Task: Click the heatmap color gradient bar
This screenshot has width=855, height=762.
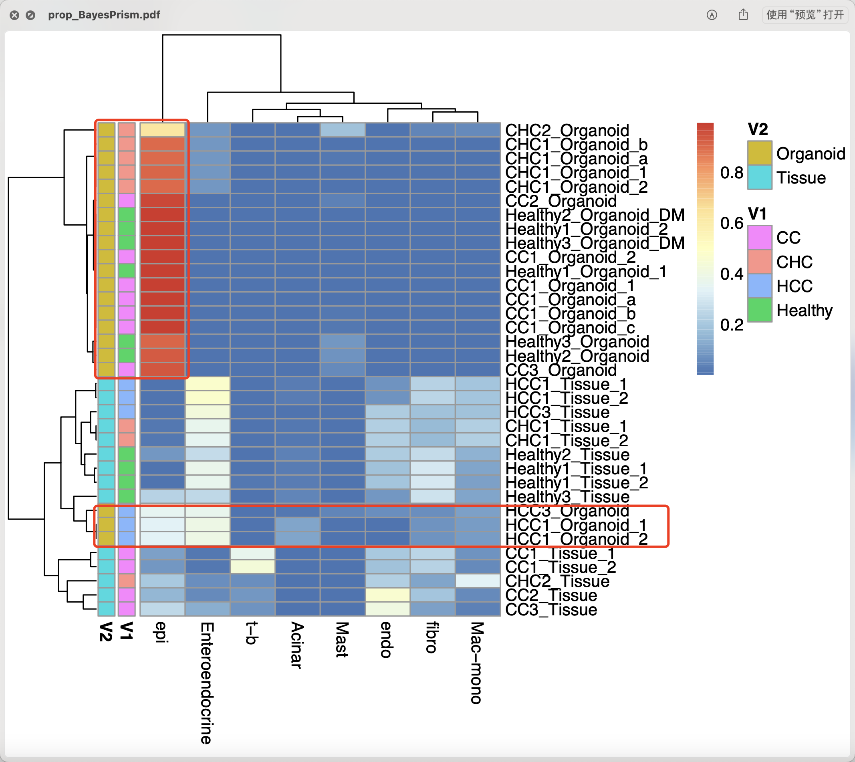Action: (705, 249)
